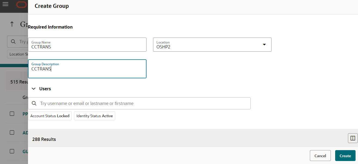Toggle the split-panel view icon near 288 Results
The image size is (358, 164).
353,138
